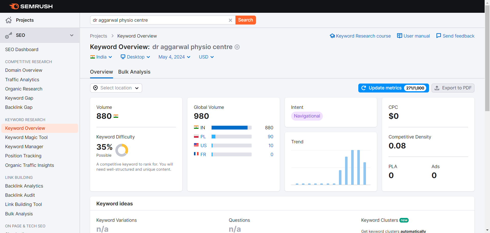490x233 pixels.
Task: Click the Semrush logo
Action: point(31,6)
